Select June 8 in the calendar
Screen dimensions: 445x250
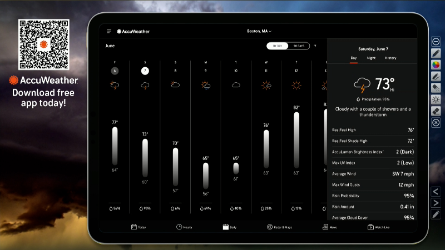coord(175,71)
